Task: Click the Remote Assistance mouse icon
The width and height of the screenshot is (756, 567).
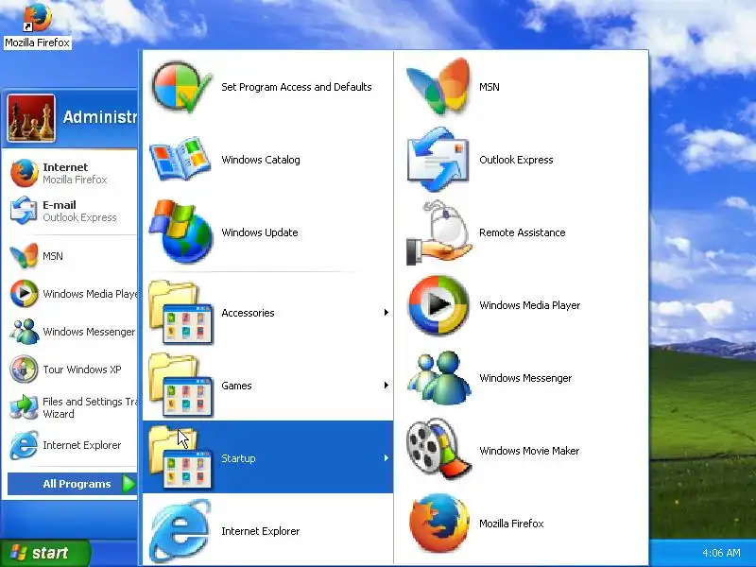Action: pyautogui.click(x=438, y=232)
